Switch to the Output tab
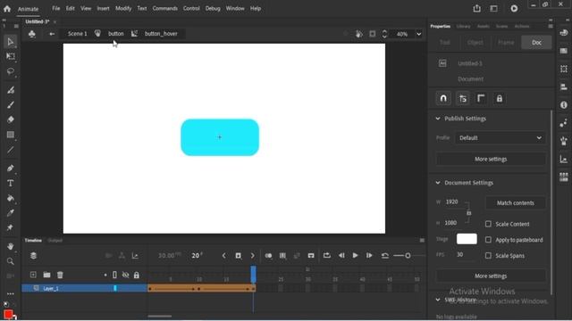This screenshot has height=321, width=572. click(x=55, y=240)
